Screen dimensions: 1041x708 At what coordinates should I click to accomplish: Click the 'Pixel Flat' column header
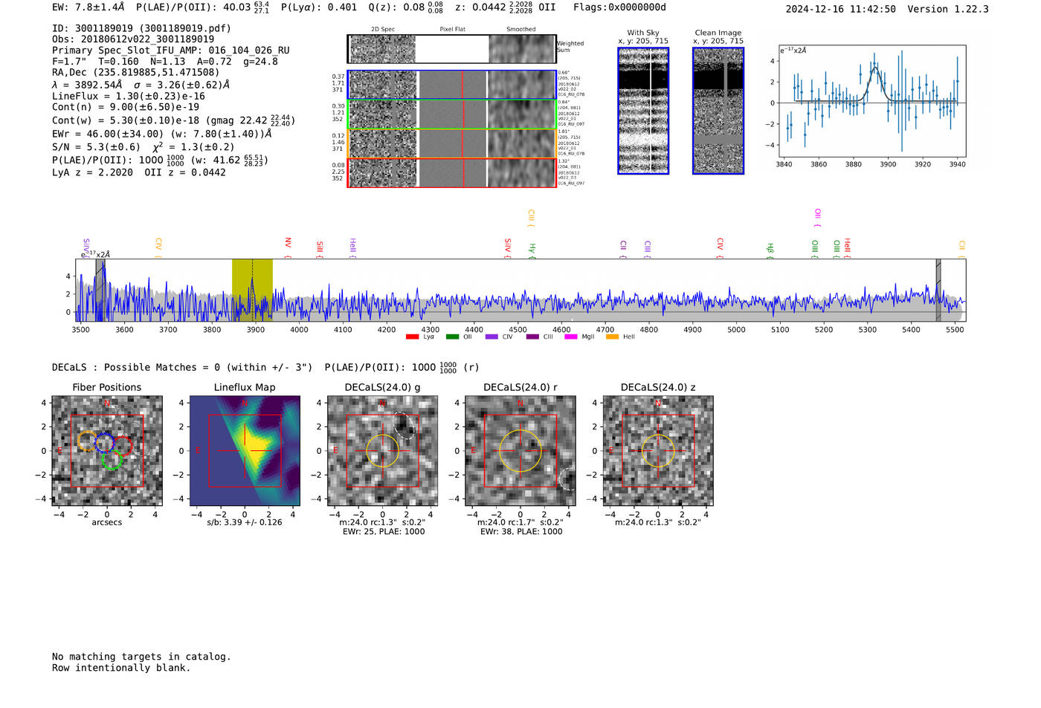pyautogui.click(x=452, y=29)
